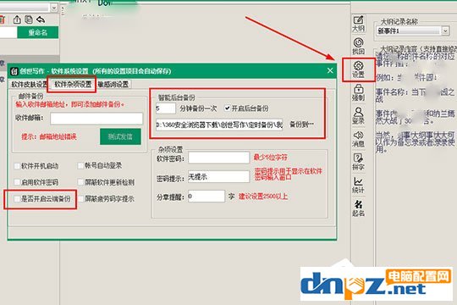This screenshot has width=457, height=305.
Task: Click the 收件邮箱 input field
Action: [96, 119]
